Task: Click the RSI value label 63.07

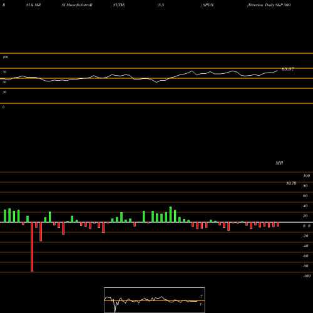Action: [x=288, y=69]
